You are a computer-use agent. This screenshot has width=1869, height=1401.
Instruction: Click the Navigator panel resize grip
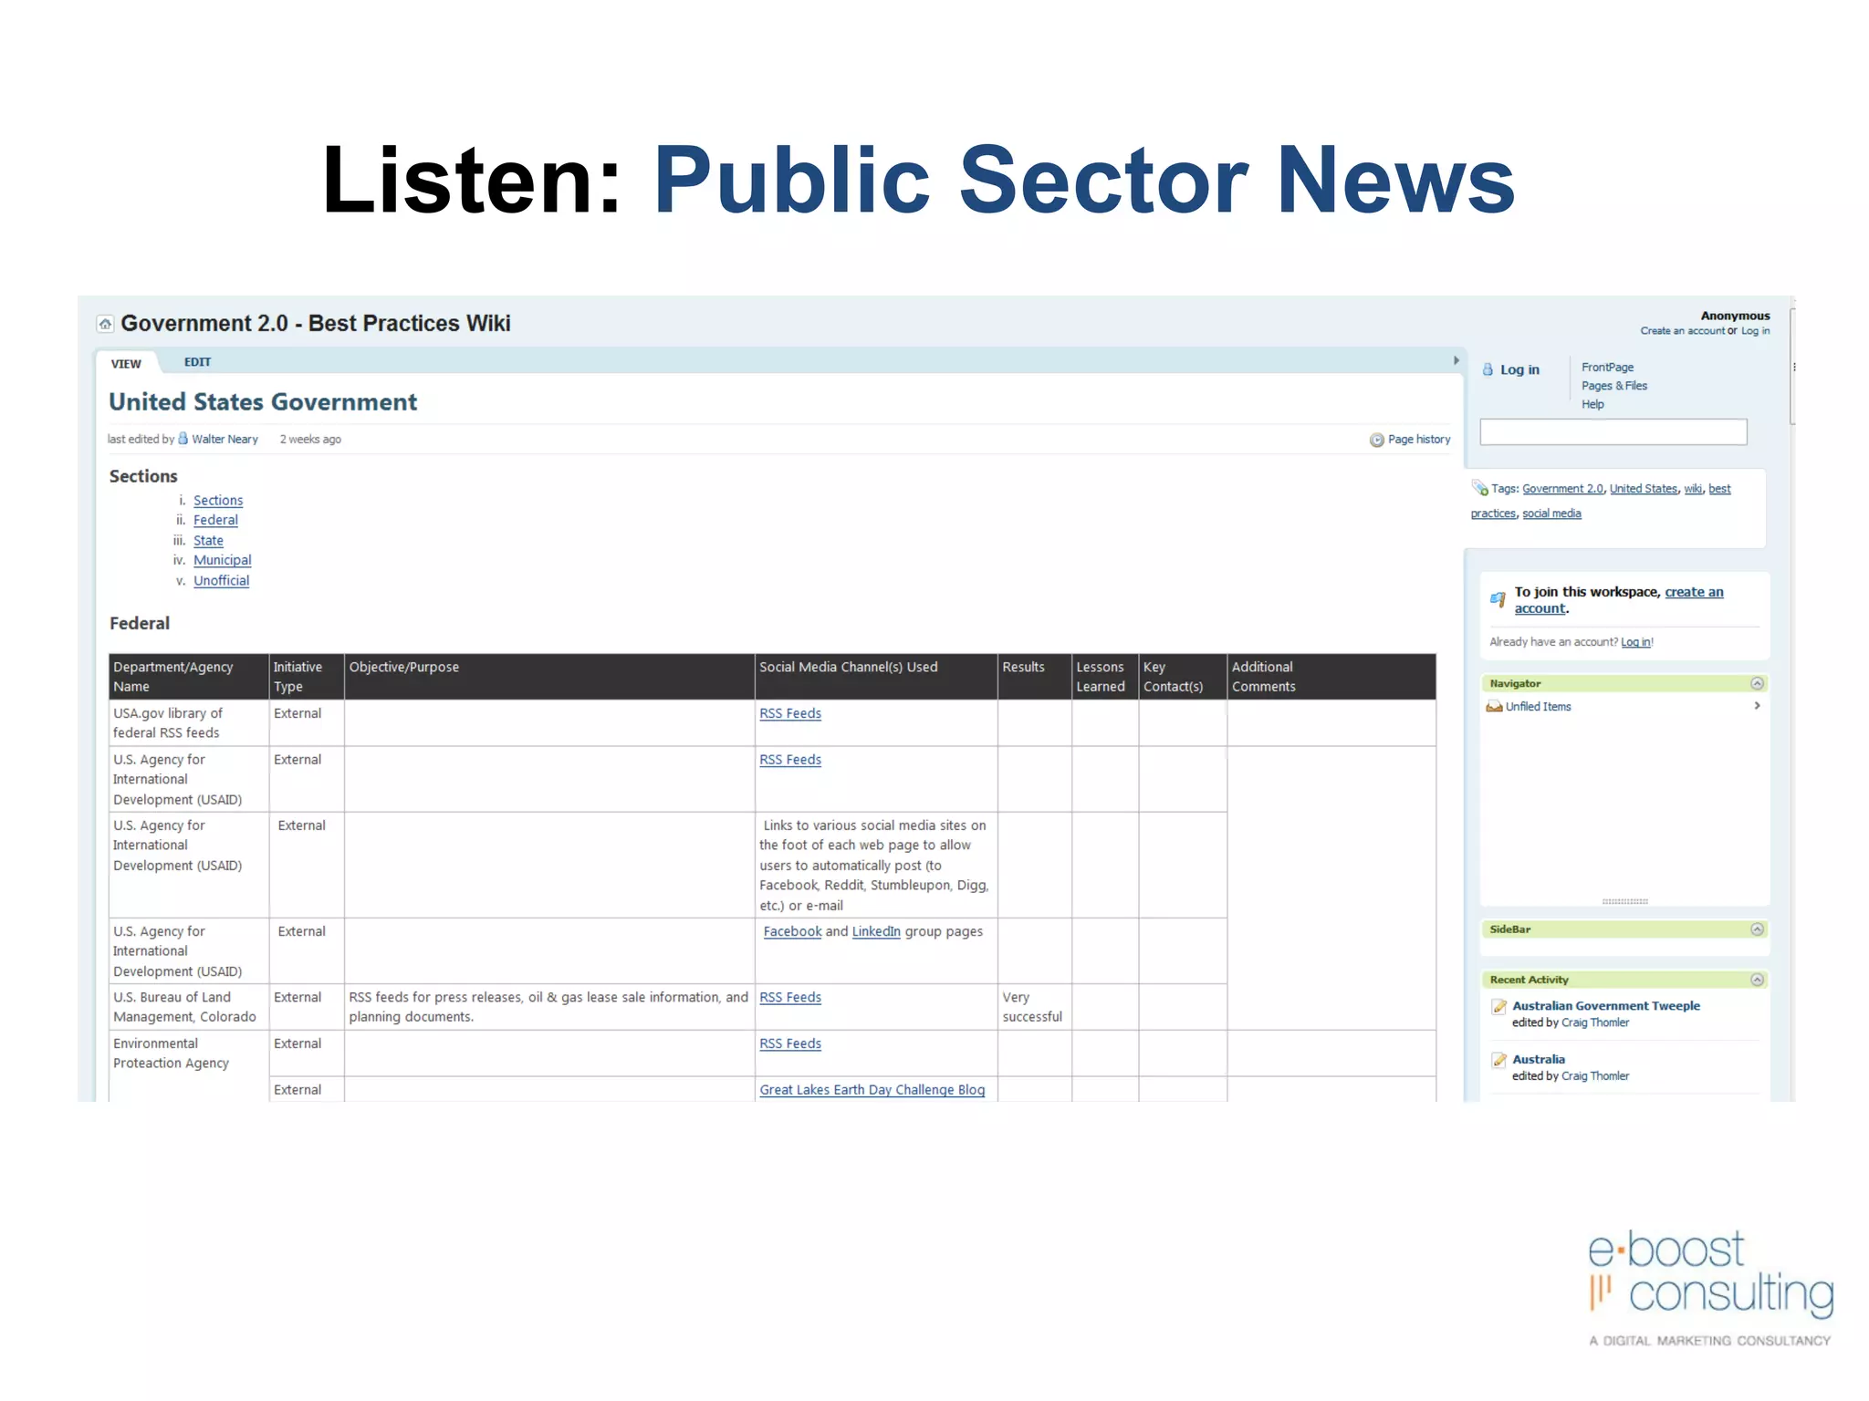1625,901
